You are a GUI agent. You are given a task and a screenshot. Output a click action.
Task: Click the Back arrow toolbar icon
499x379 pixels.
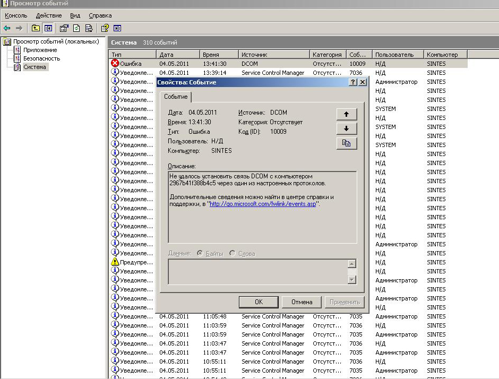[x=7, y=28]
